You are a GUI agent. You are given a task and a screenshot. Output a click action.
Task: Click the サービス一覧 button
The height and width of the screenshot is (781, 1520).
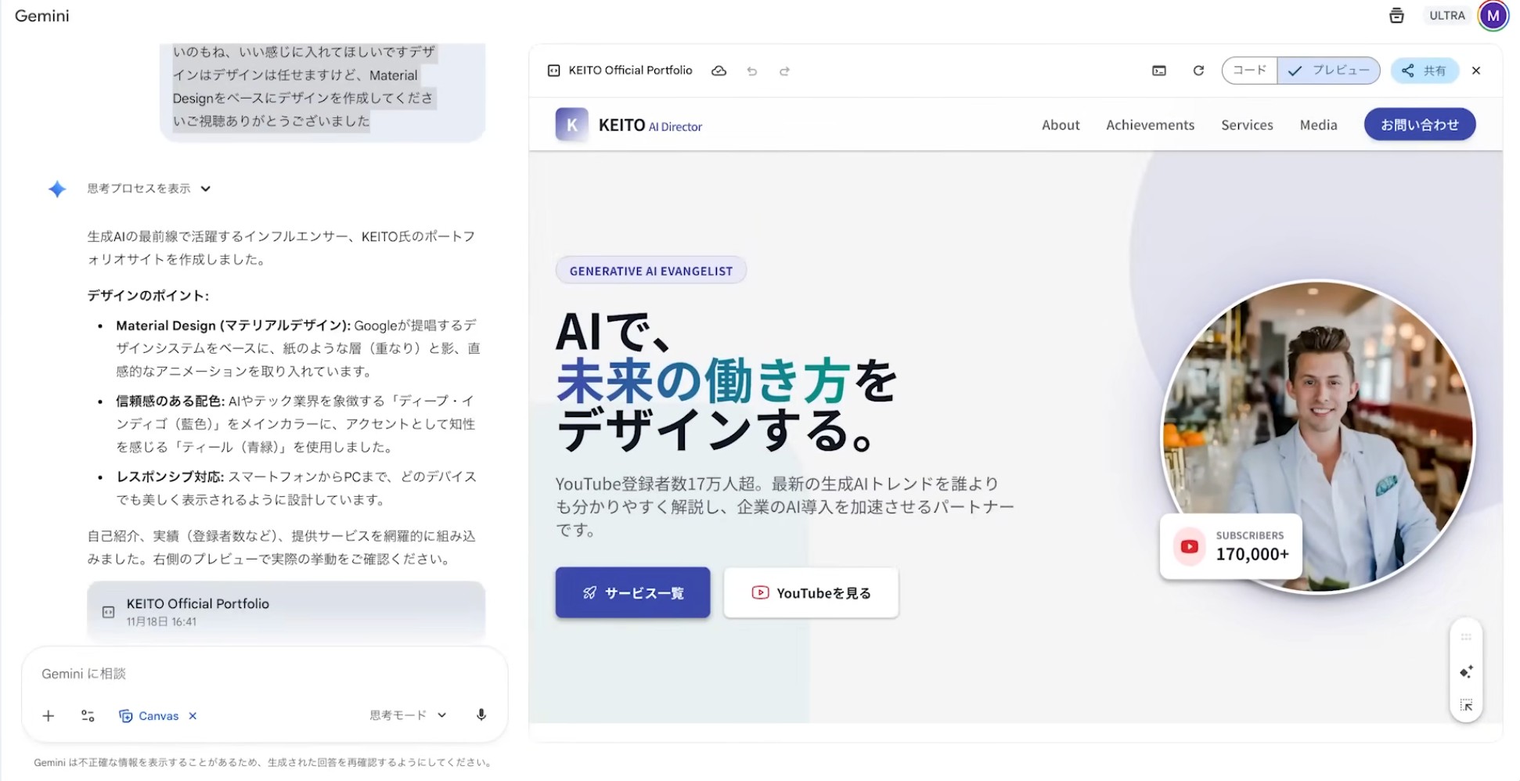pyautogui.click(x=633, y=592)
